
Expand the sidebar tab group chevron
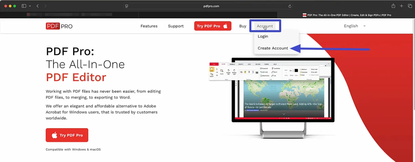tap(30, 6)
